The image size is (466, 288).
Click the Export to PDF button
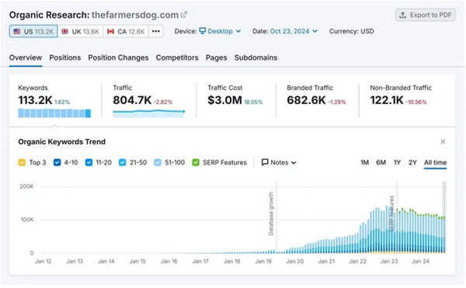click(426, 15)
